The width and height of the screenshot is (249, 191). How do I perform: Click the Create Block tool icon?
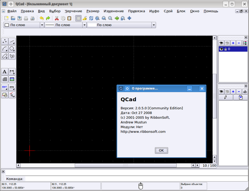coord(5,95)
